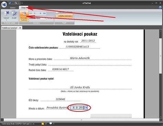
Task: Click the horizontal scrollbar left arrow
Action: point(2,120)
